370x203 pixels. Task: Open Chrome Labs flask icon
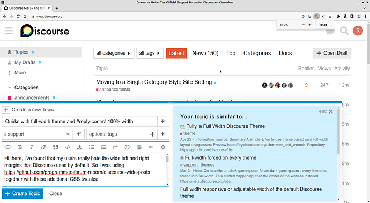(x=345, y=16)
